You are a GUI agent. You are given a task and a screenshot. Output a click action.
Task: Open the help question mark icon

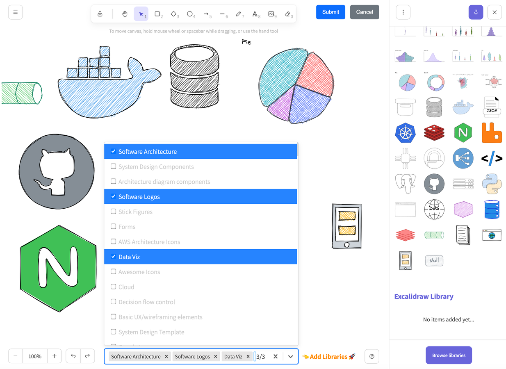click(x=372, y=356)
